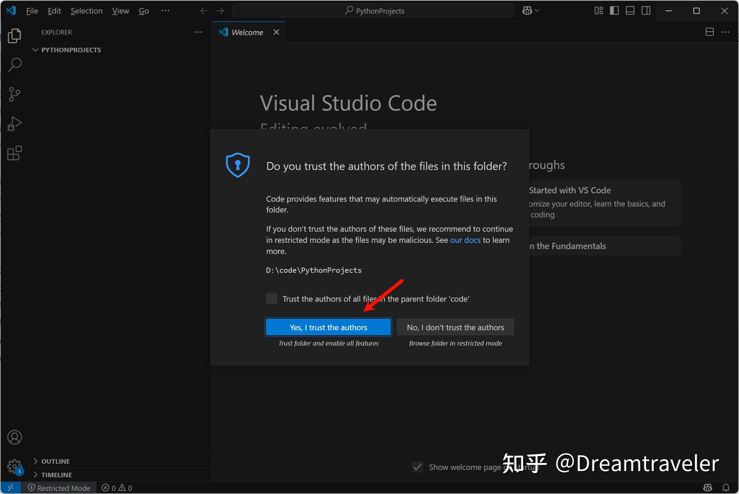Screen dimensions: 739x494
Task: Open the Manage settings gear
Action: (x=15, y=466)
